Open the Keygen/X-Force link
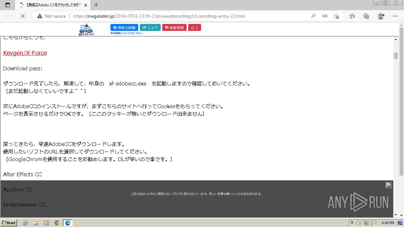The width and height of the screenshot is (404, 227). [25, 53]
